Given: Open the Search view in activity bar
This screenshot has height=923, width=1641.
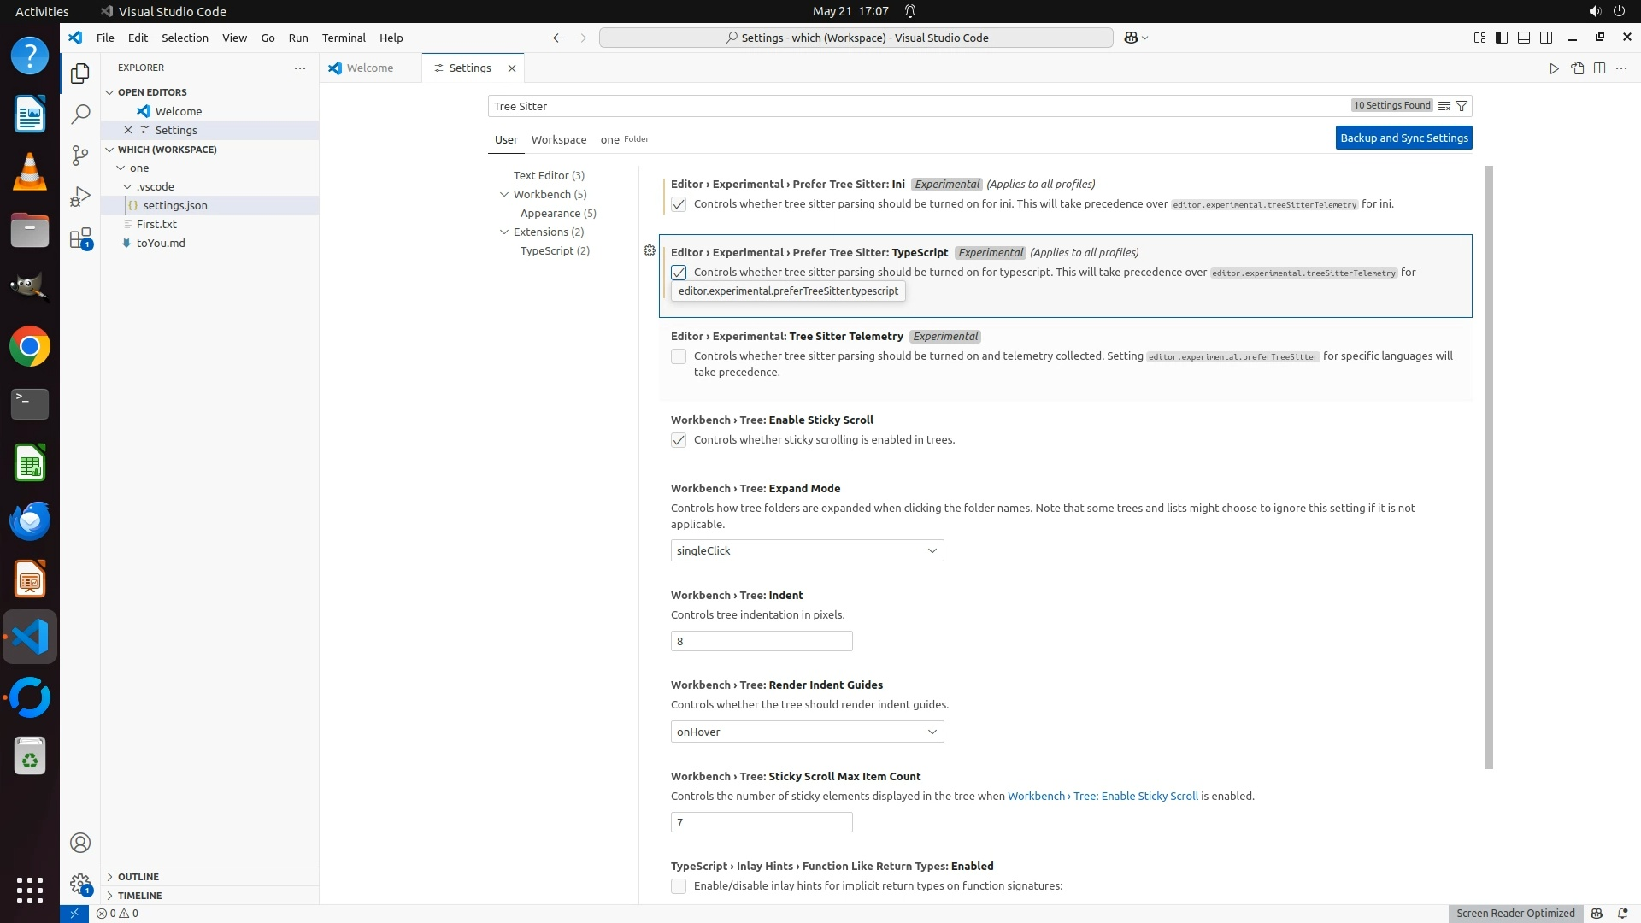Looking at the screenshot, I should (80, 115).
